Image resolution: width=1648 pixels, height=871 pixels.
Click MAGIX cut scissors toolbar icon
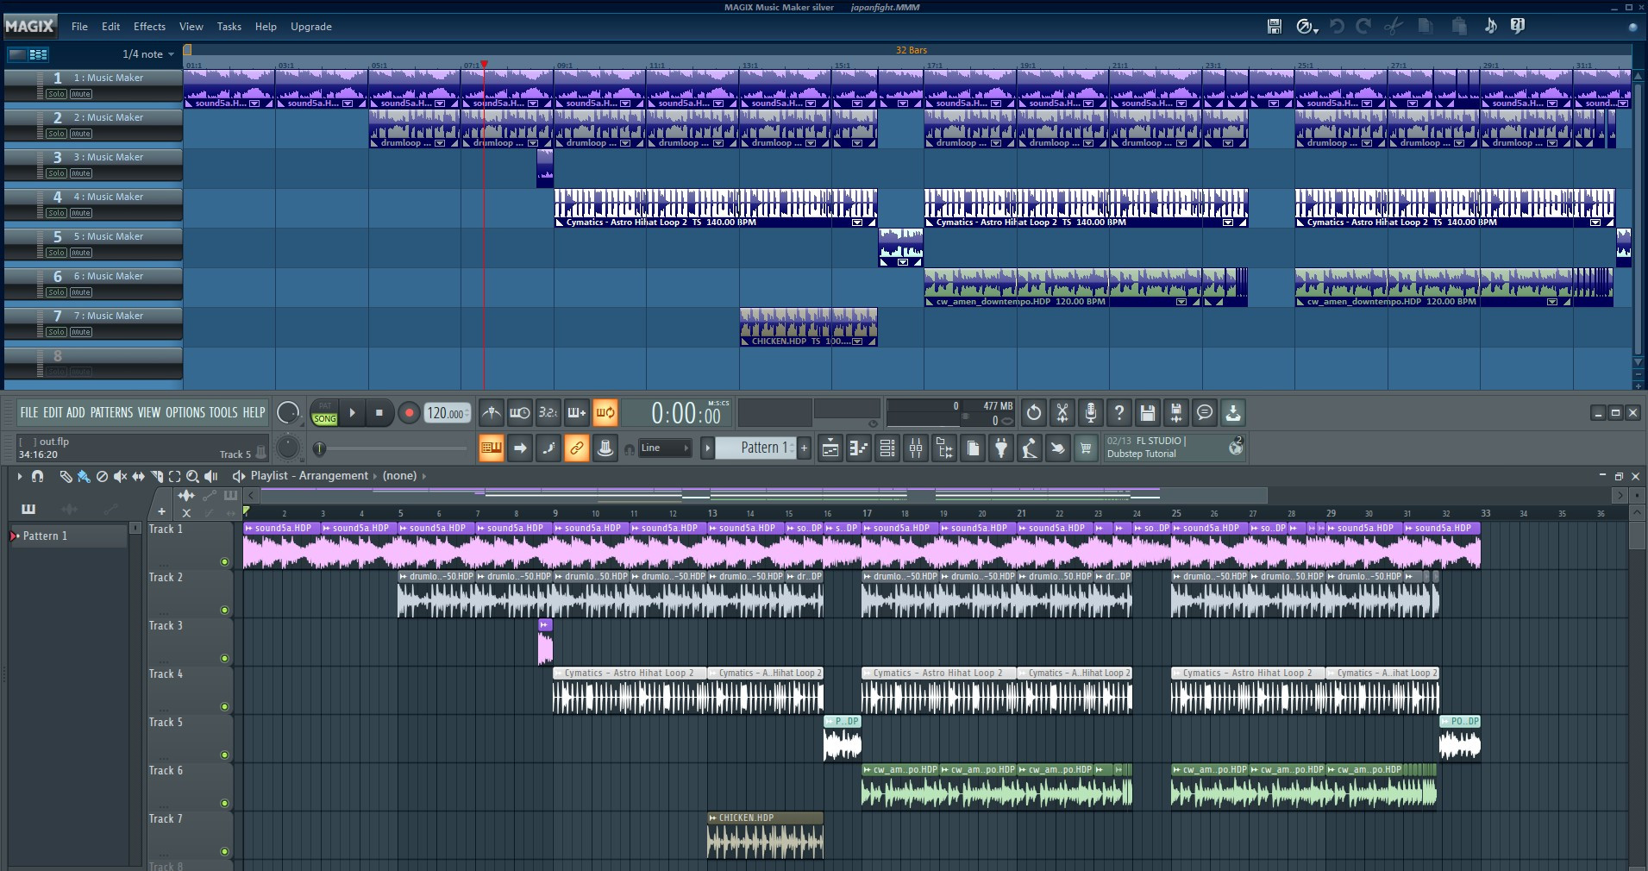[1393, 27]
